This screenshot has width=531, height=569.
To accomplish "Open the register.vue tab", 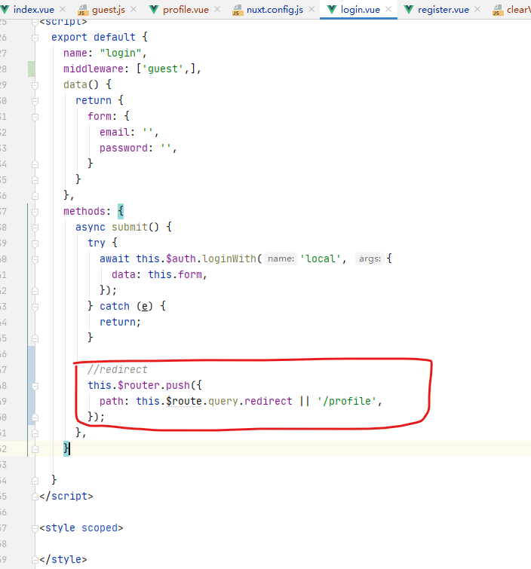I will coord(443,10).
